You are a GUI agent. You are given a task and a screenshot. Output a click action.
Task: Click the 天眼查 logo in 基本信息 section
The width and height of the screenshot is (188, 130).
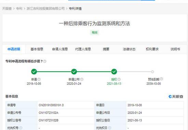pyautogui.click(x=176, y=97)
